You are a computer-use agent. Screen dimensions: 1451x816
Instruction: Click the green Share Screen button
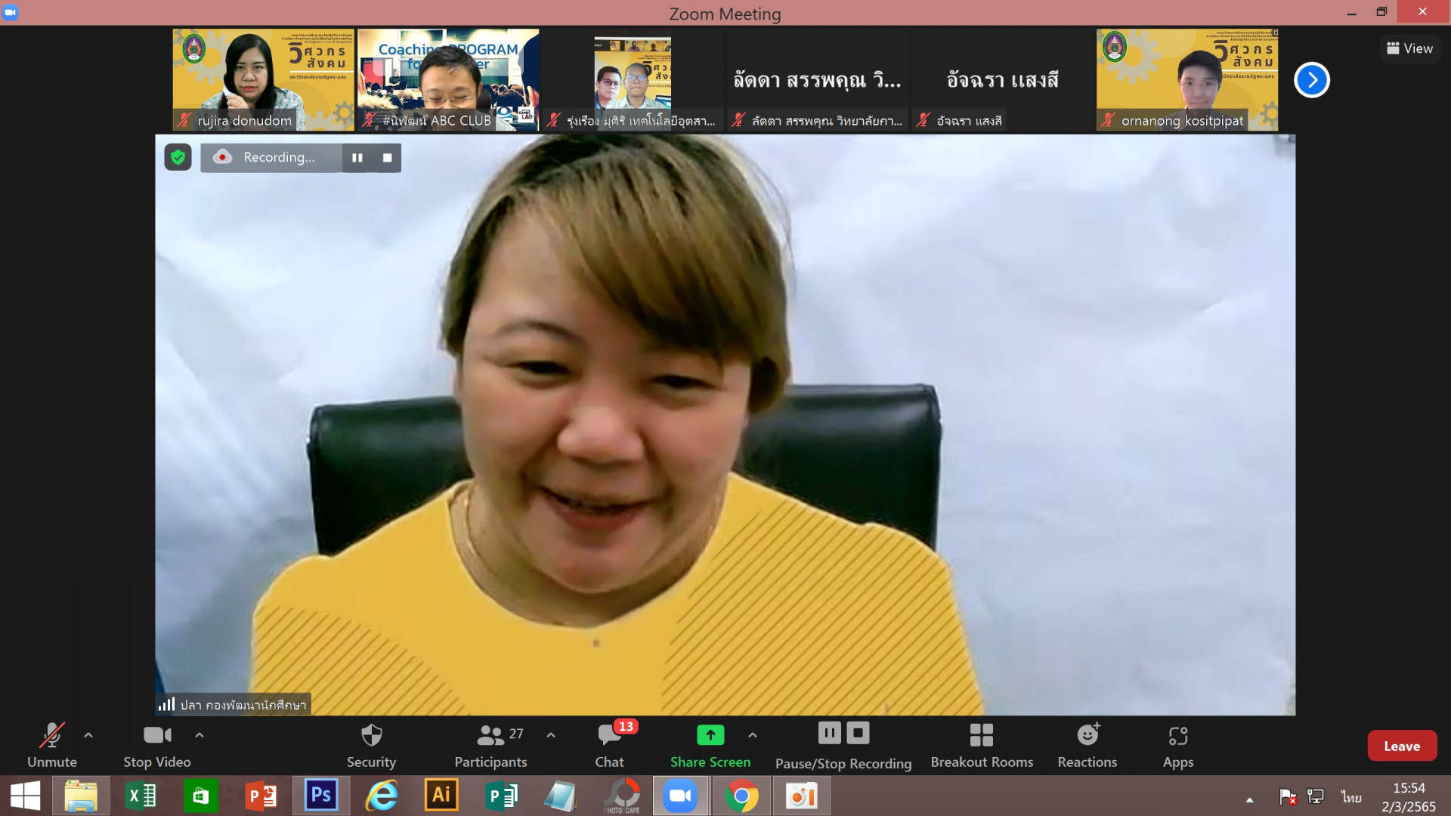pos(710,746)
